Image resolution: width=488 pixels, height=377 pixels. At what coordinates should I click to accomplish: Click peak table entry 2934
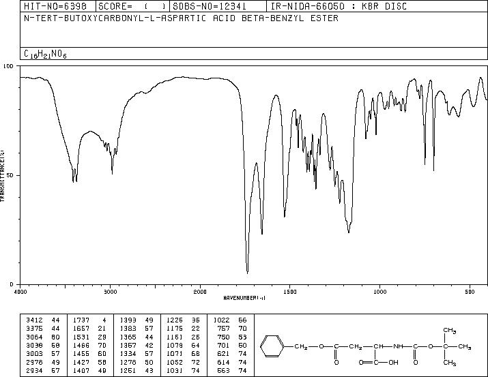(34, 371)
